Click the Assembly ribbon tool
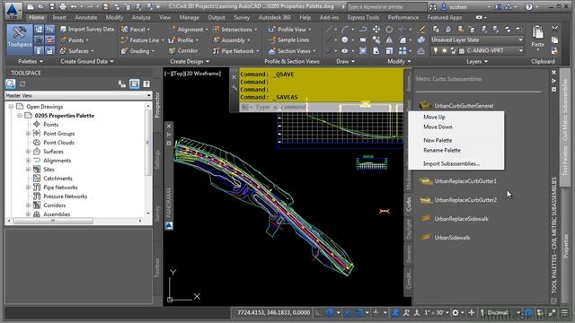Viewport: 575px width, 323px height. pyautogui.click(x=231, y=40)
